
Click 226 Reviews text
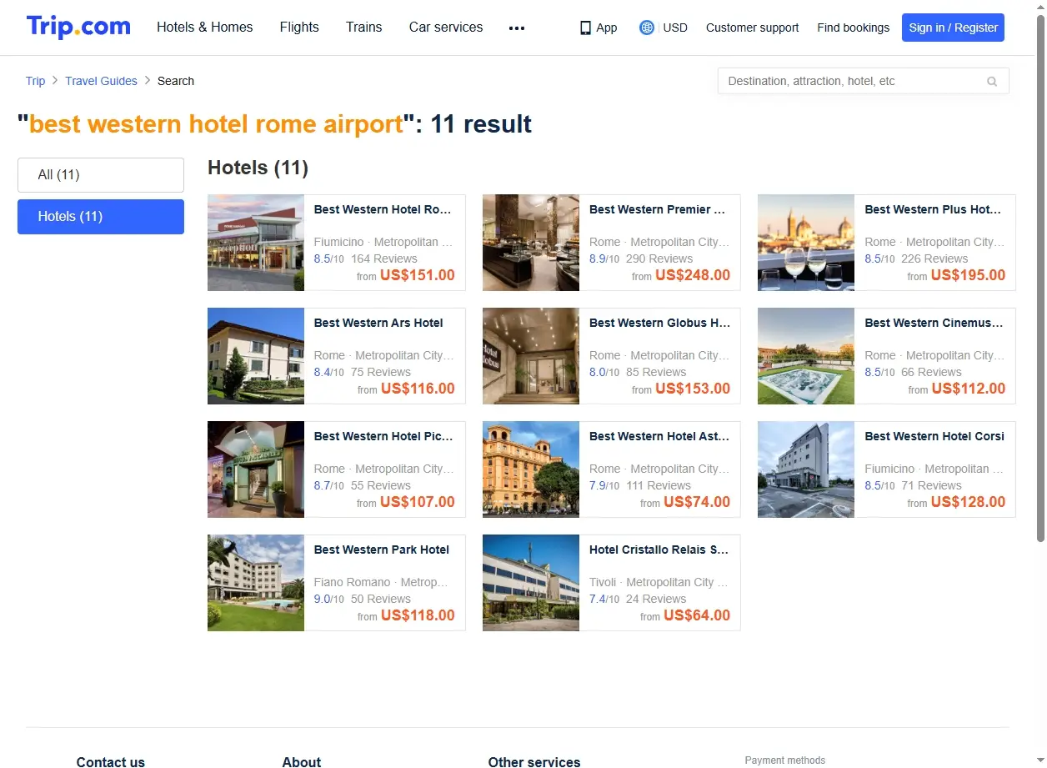[x=934, y=259]
